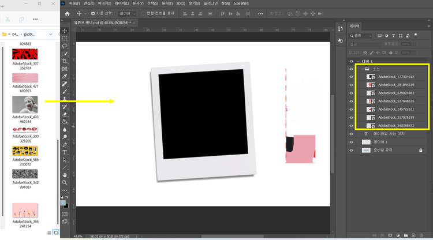Screen dimensions: 433x240
Task: Select the Paint Bucket tool
Action: point(65,122)
